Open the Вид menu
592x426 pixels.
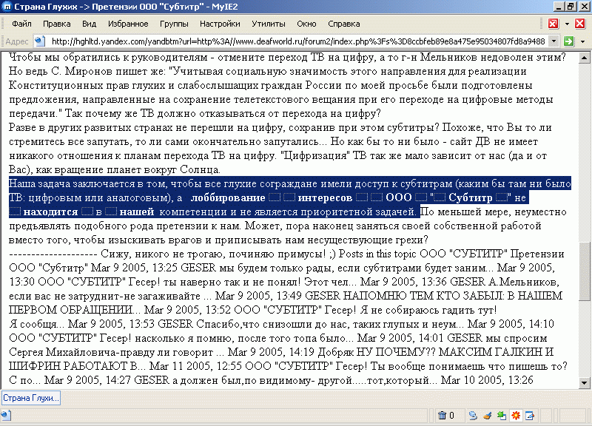pos(89,24)
